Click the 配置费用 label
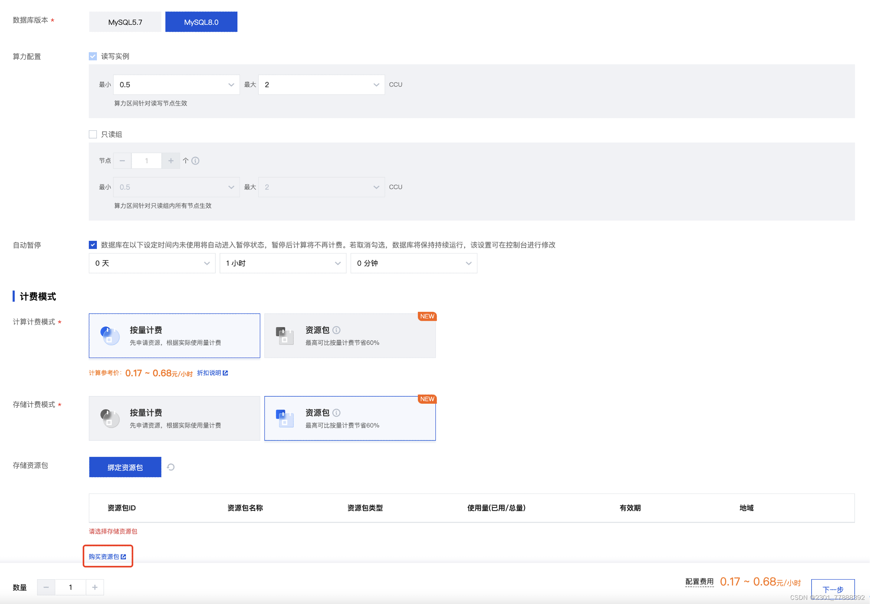 pyautogui.click(x=699, y=582)
